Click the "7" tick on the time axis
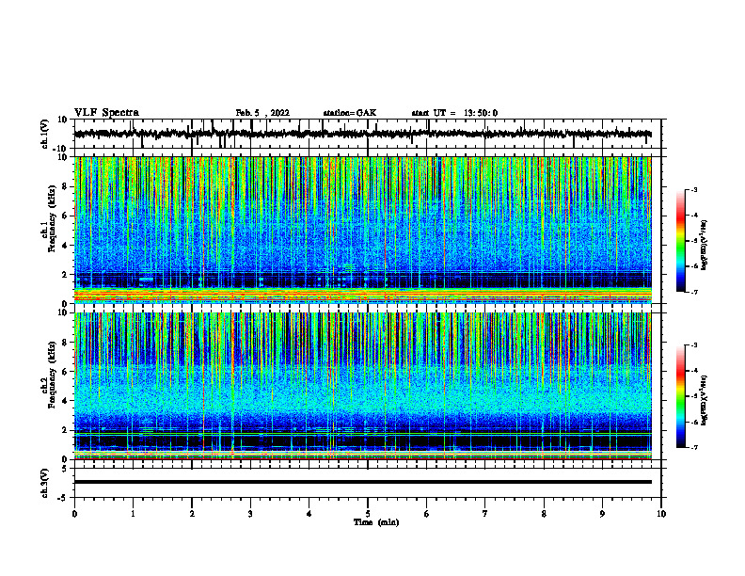This screenshot has height=576, width=745. 485,514
